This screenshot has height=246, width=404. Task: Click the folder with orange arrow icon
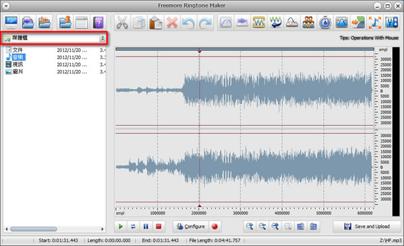point(65,23)
